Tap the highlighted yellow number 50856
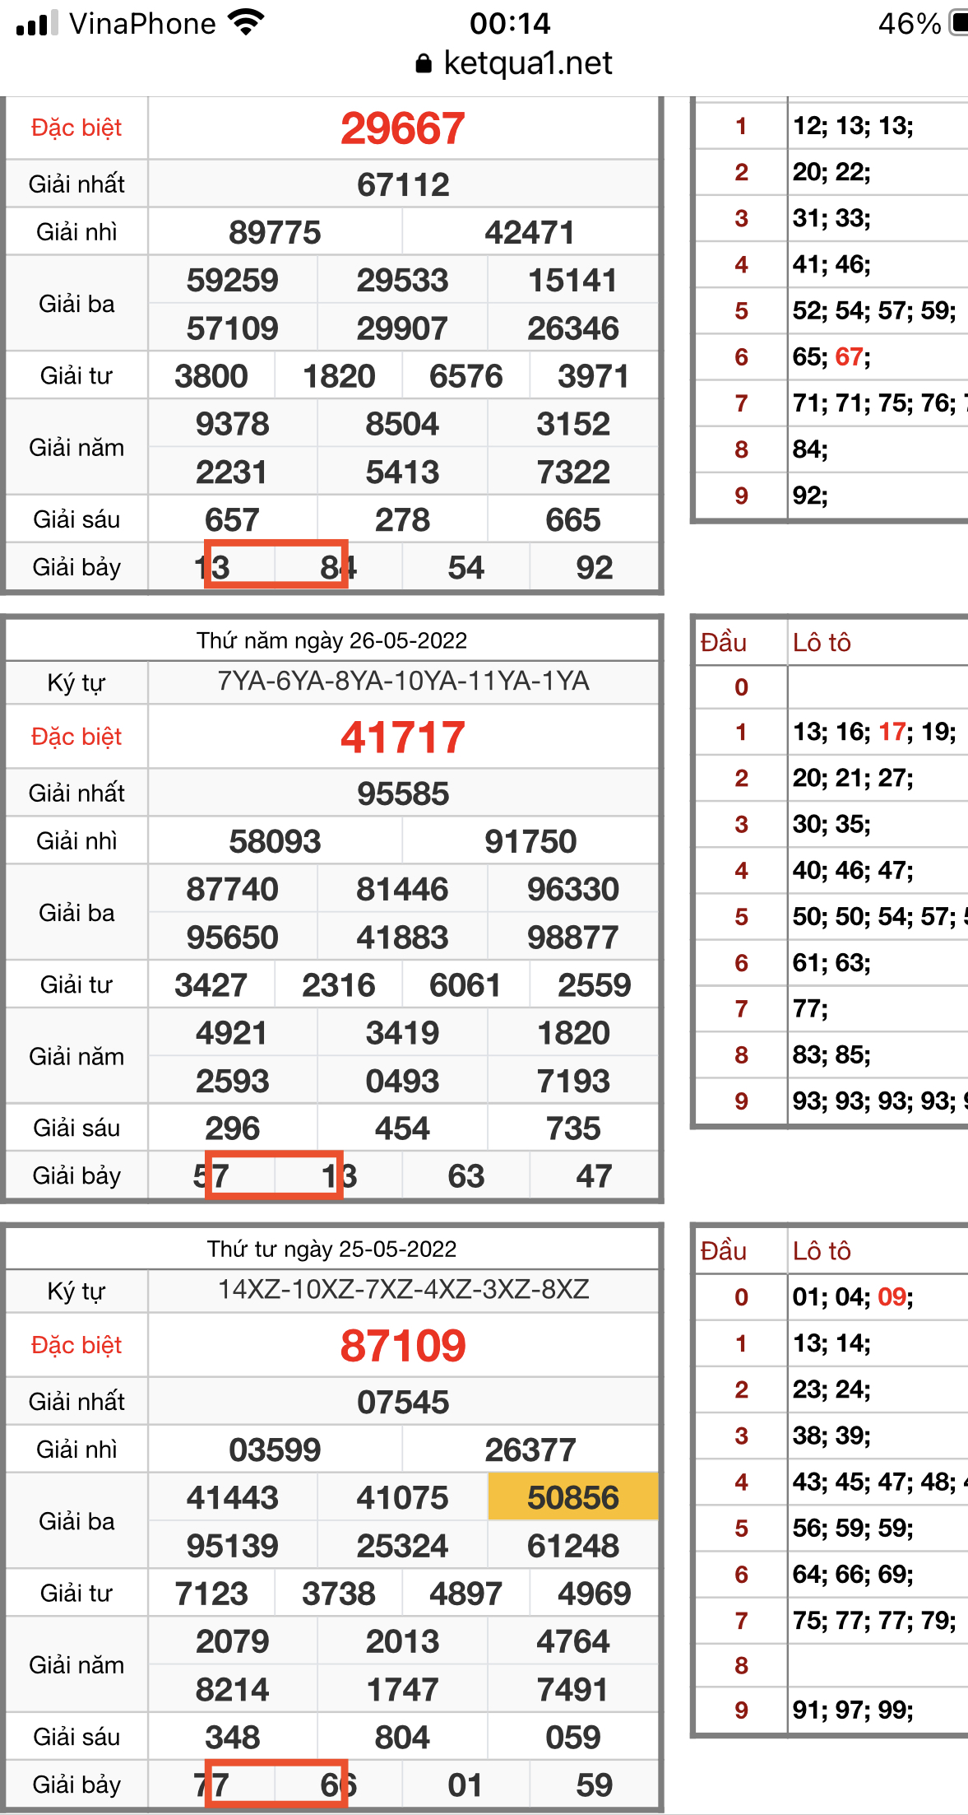 tap(572, 1497)
